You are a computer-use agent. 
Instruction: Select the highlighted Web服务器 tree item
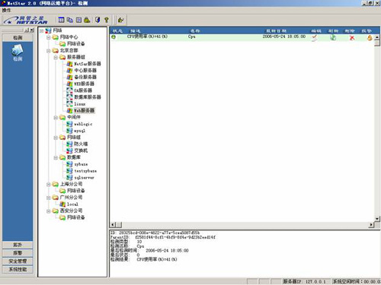pyautogui.click(x=84, y=110)
